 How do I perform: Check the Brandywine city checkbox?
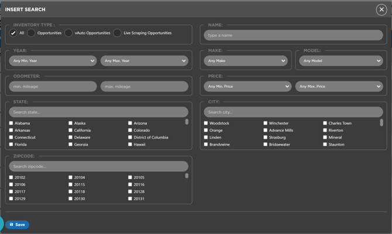206,144
